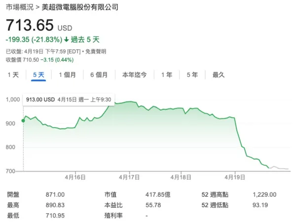Screen dimensions: 296x222
Task: Click the green data point marker on chart
Action: pos(23,120)
